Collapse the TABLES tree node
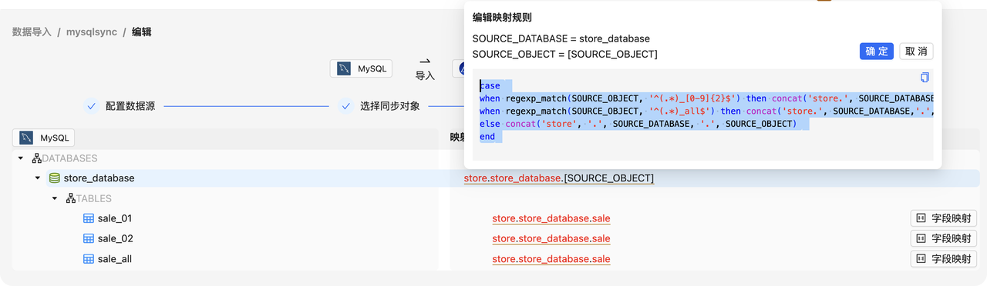Screen dimensions: 987x286 click(55, 198)
